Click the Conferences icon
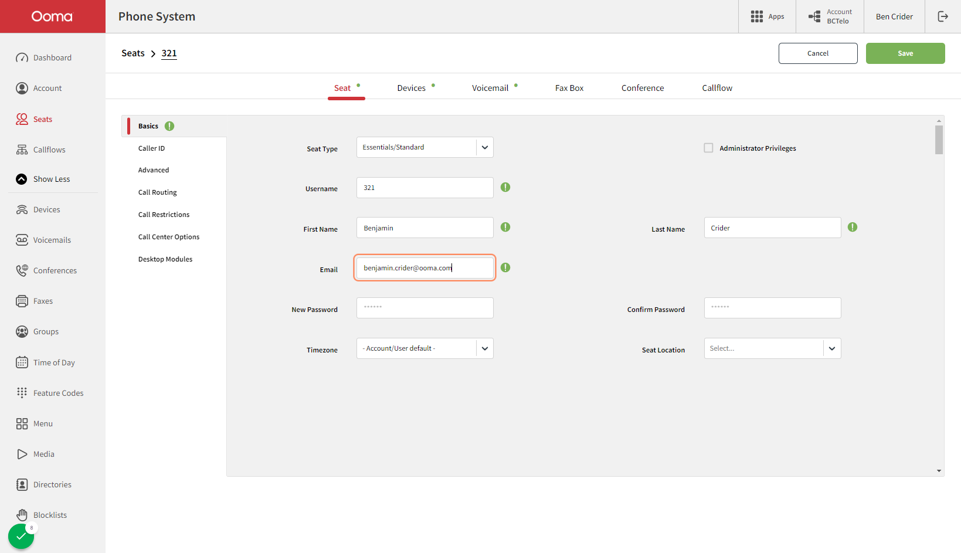The height and width of the screenshot is (553, 961). pyautogui.click(x=22, y=270)
